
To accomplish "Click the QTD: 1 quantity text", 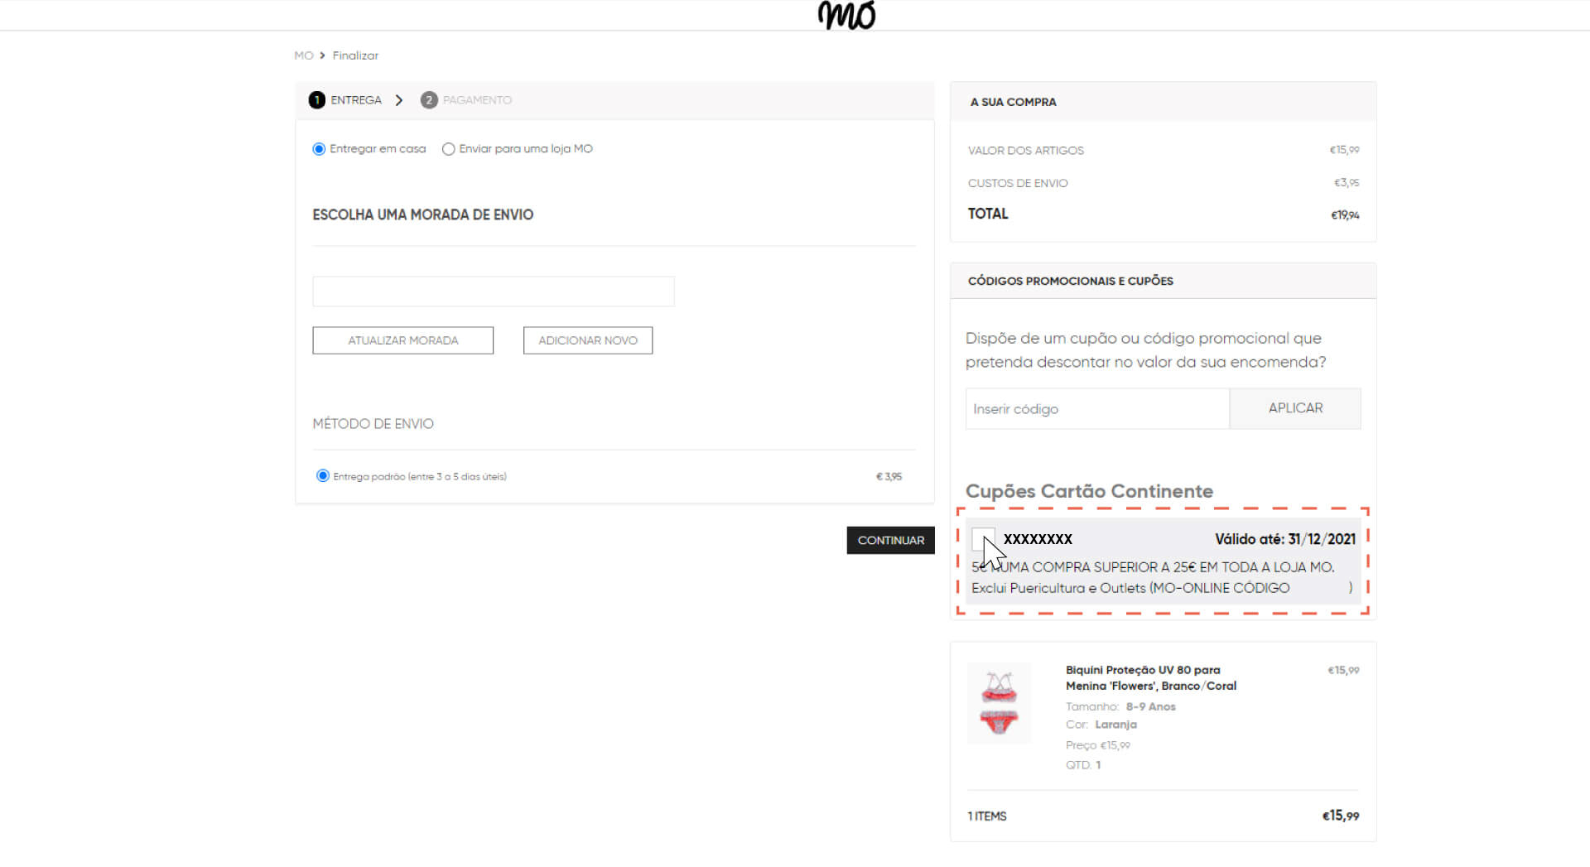I will tap(1083, 765).
